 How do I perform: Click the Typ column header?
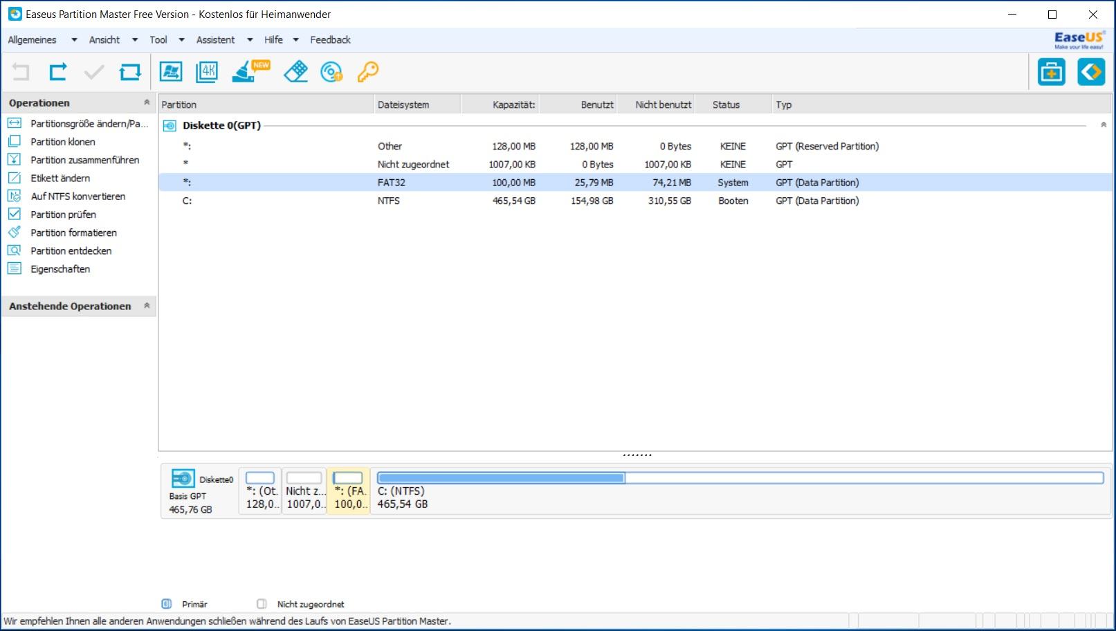[942, 104]
